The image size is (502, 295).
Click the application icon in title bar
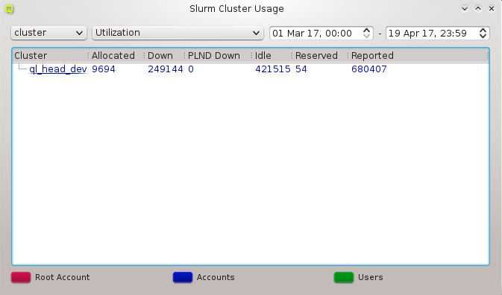9,9
